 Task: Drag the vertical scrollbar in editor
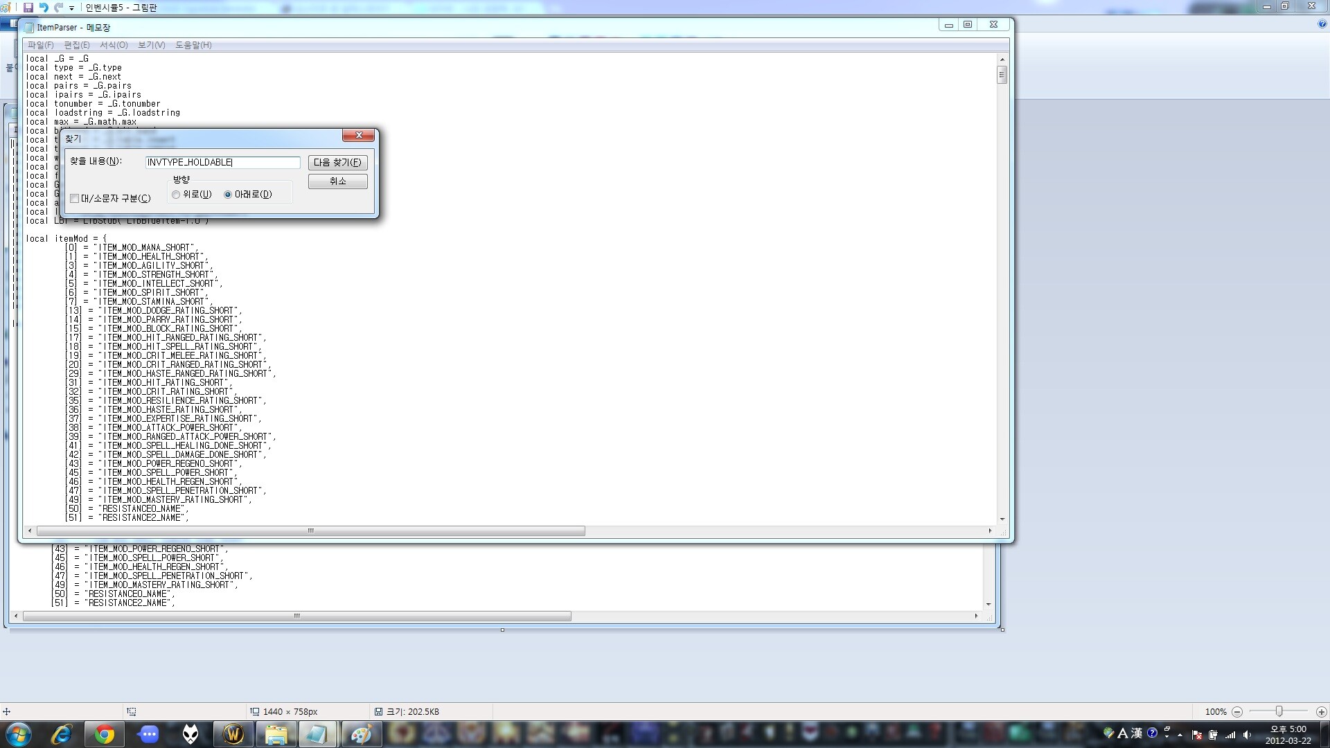pos(1001,74)
